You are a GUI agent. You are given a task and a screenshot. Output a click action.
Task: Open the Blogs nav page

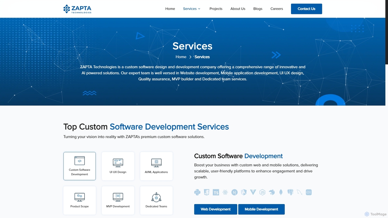(258, 9)
